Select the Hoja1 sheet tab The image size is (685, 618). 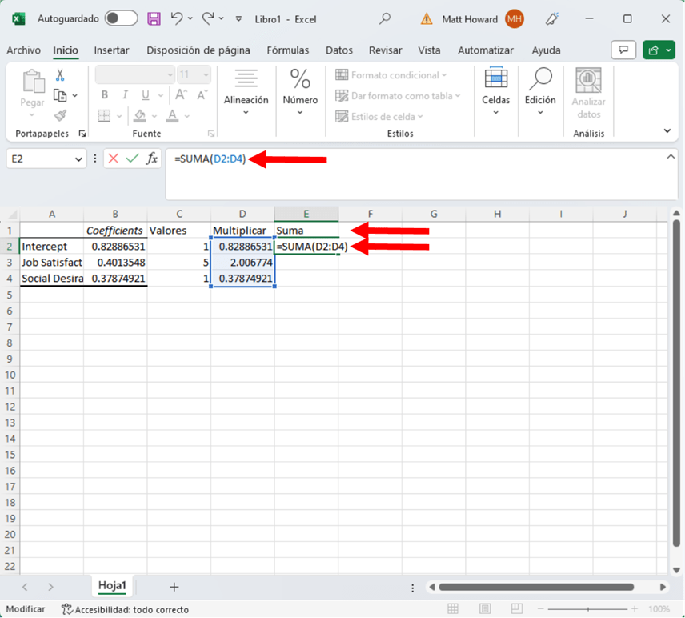pyautogui.click(x=112, y=586)
